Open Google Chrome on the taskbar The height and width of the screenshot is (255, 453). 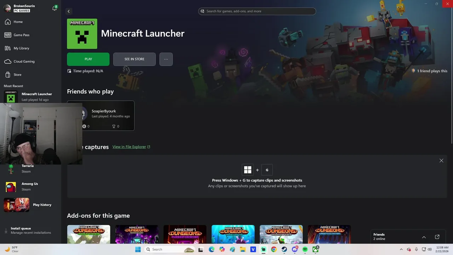[274, 249]
